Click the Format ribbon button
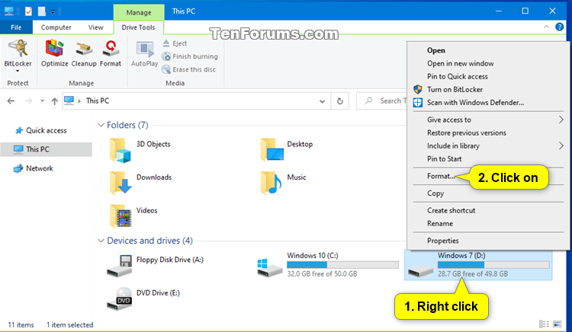Viewport: 572px width, 332px height. (x=110, y=53)
